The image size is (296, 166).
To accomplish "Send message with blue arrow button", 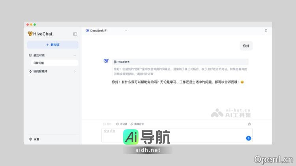I will click(248, 138).
